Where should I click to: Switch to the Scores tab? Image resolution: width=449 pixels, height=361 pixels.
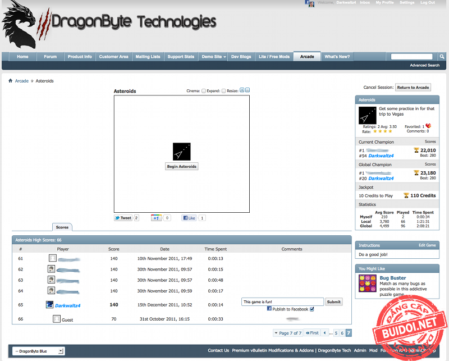click(62, 227)
